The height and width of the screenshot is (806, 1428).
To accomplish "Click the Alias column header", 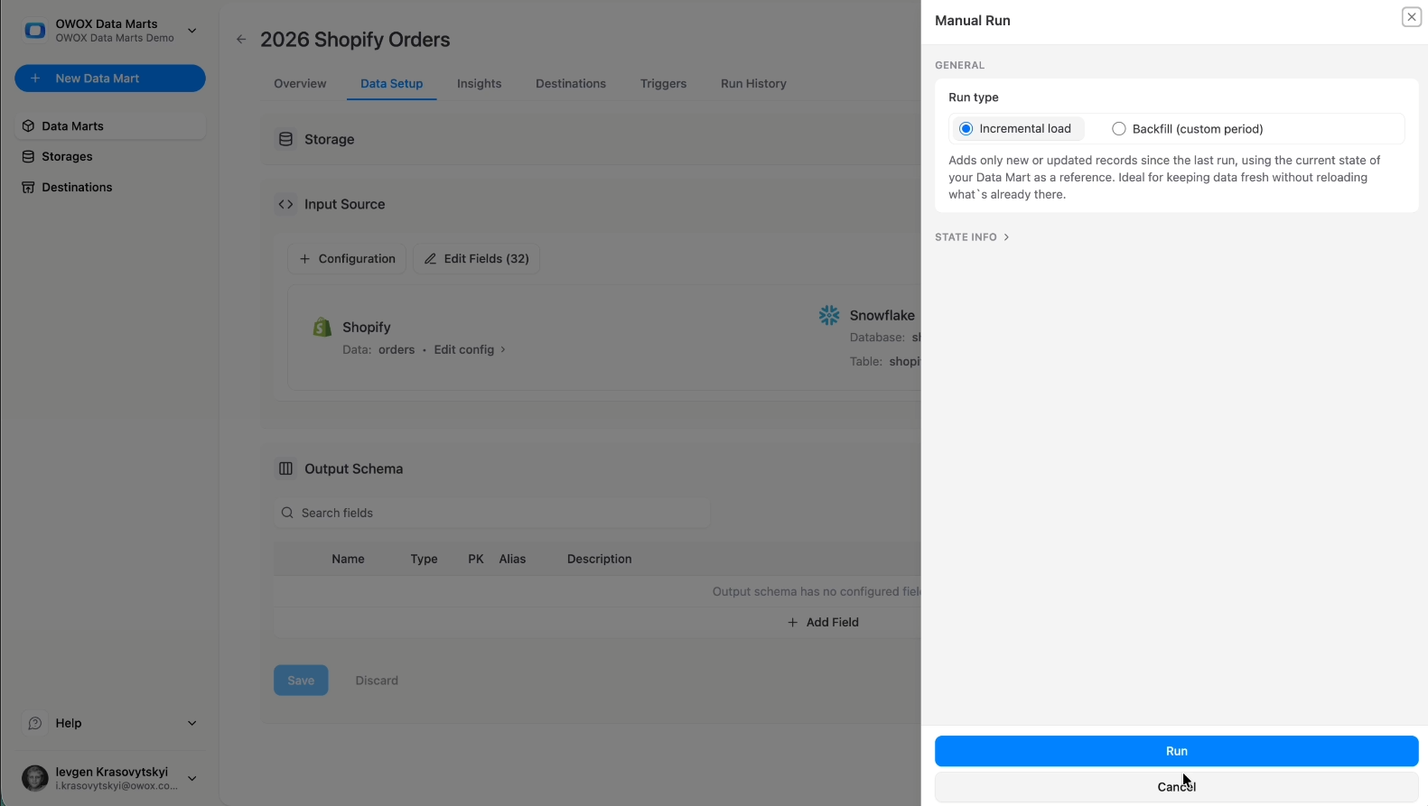I will click(512, 559).
